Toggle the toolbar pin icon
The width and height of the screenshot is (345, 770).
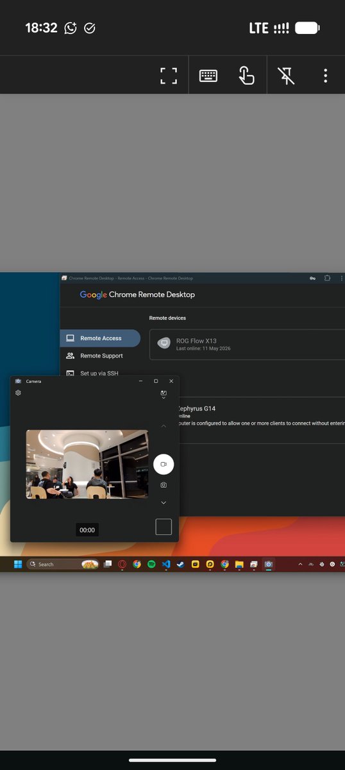(286, 75)
